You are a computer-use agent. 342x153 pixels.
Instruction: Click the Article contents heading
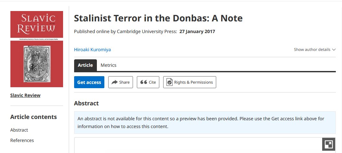[33, 117]
